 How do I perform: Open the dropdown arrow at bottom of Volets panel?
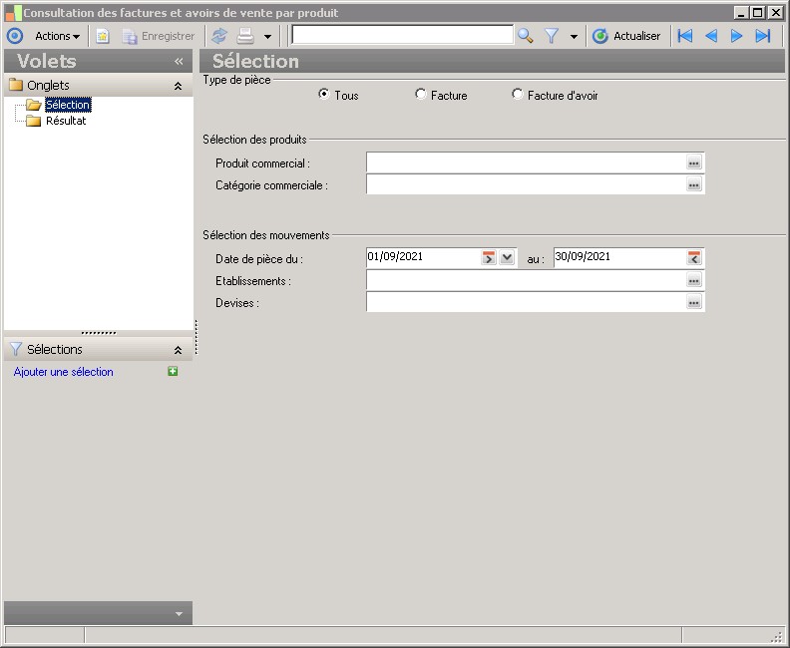[x=179, y=614]
